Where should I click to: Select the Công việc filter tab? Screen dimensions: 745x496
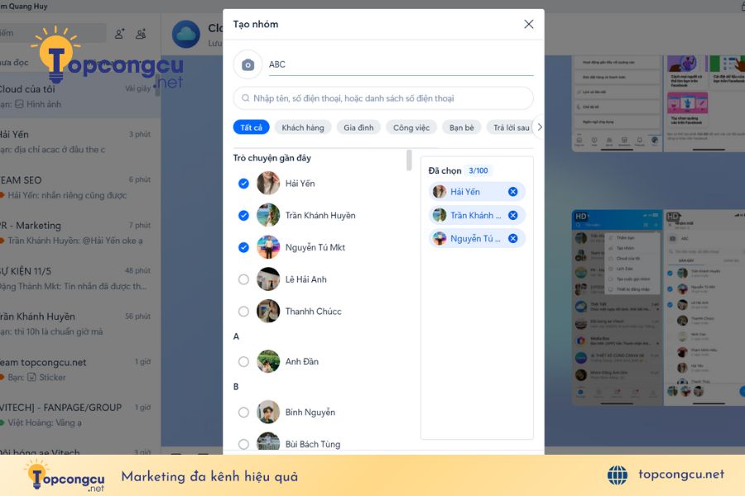point(411,127)
